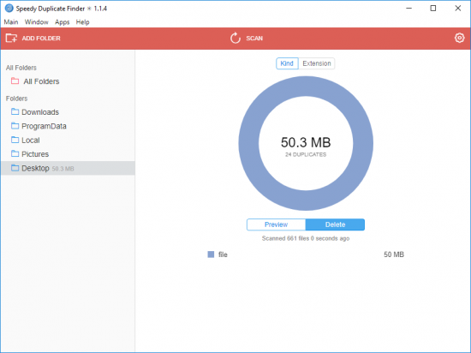Click the Pictures folder icon
Viewport: 471px width, 353px height.
click(x=15, y=154)
